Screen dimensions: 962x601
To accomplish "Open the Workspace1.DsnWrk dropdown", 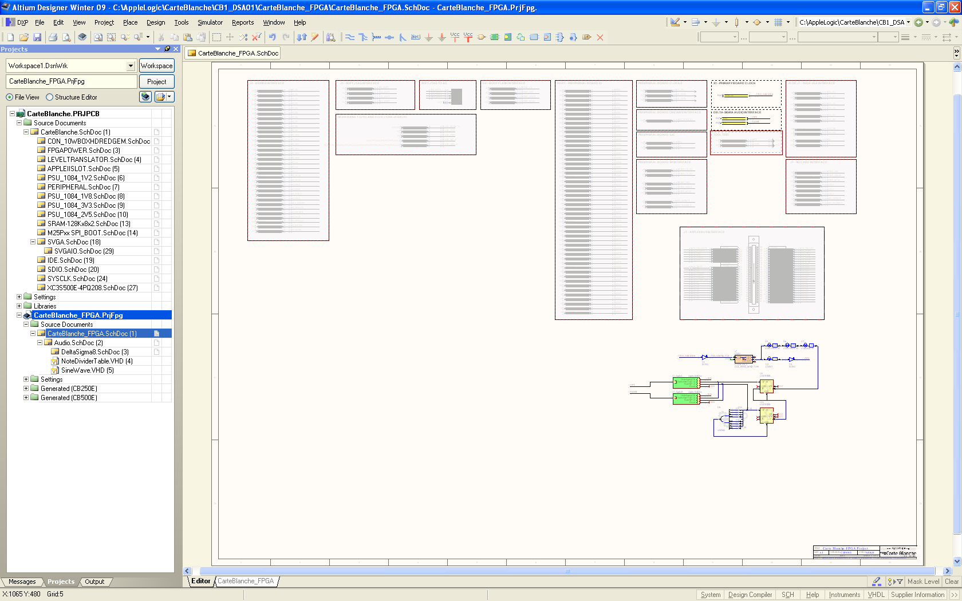I will point(131,66).
